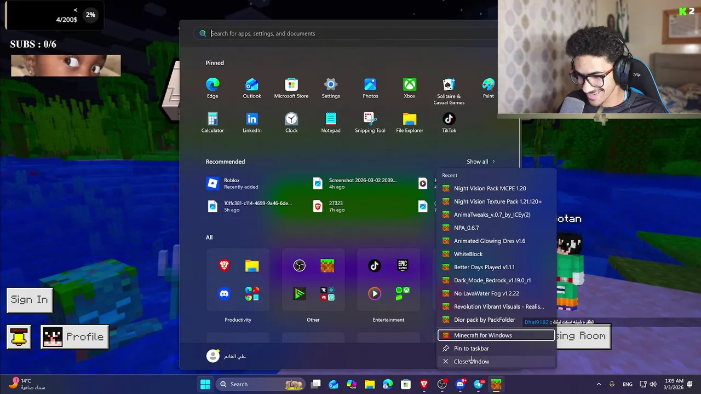Open Dior pack by PackFolder
Image resolution: width=701 pixels, height=394 pixels.
496,320
